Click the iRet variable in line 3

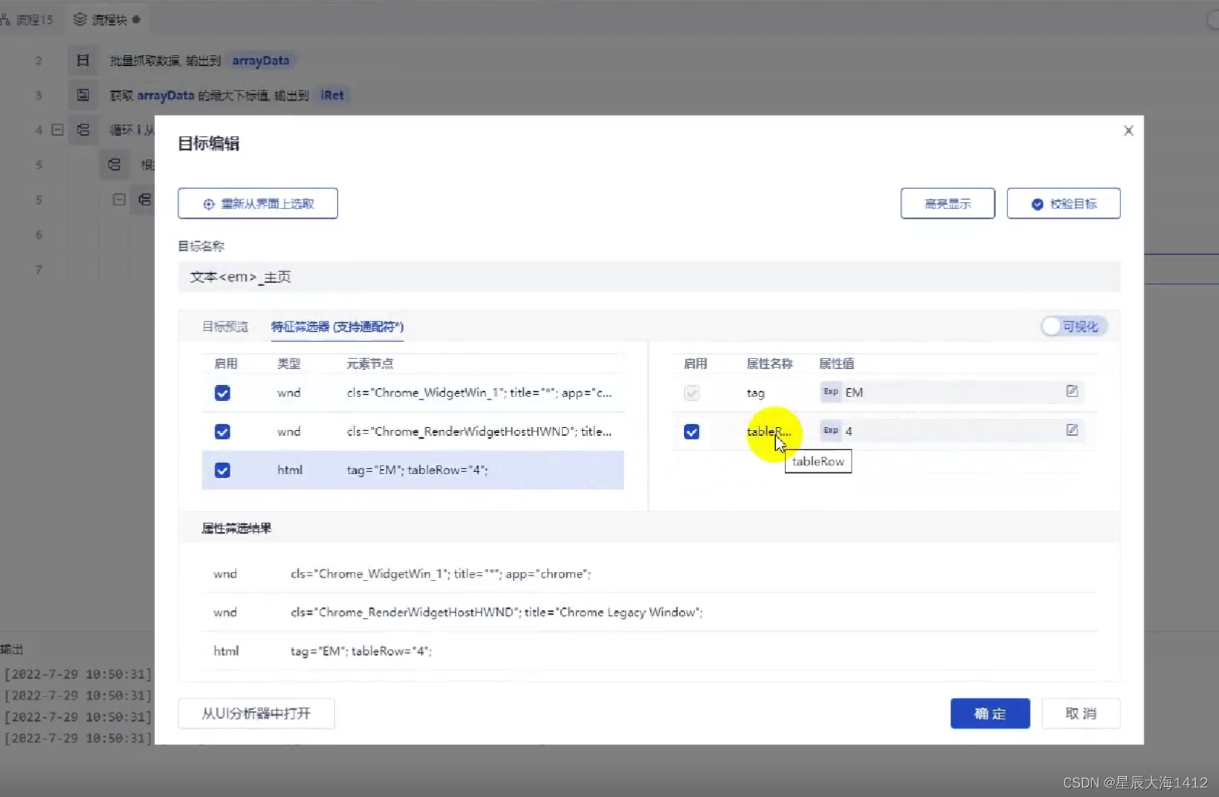pos(332,96)
